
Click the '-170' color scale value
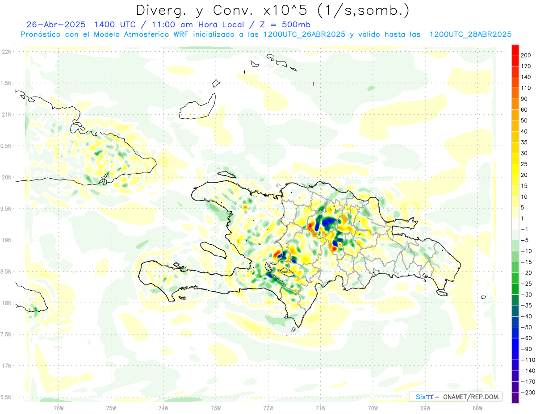pos(528,382)
